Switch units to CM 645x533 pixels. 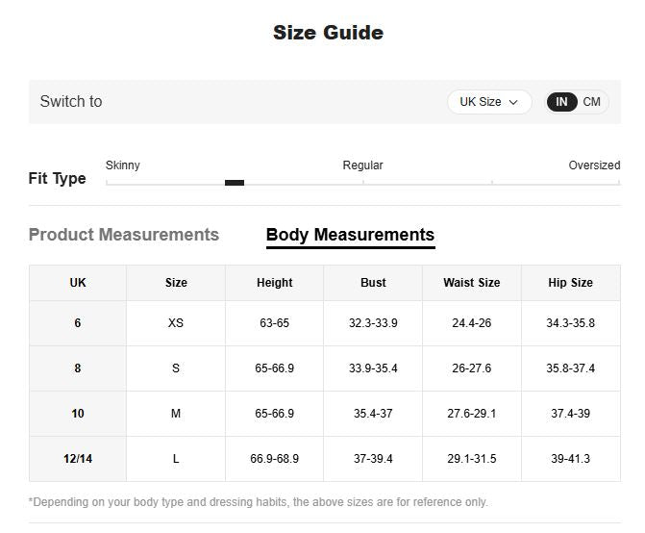coord(591,102)
